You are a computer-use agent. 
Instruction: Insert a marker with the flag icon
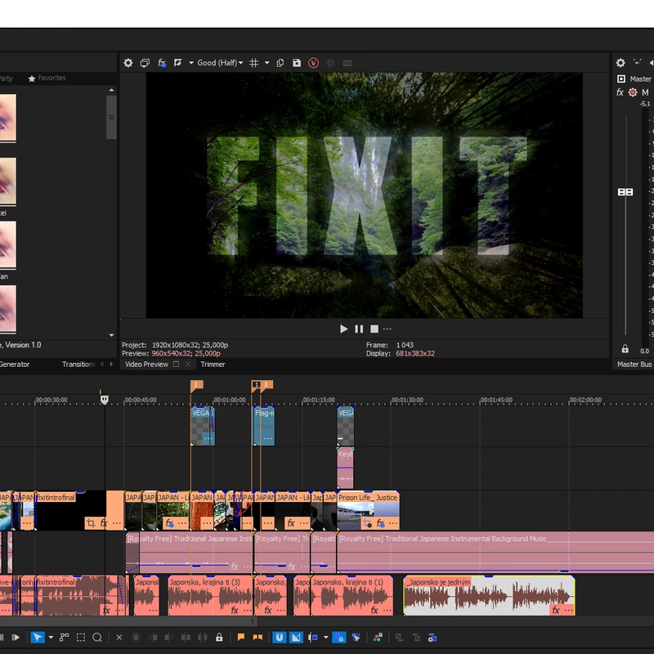coord(240,638)
